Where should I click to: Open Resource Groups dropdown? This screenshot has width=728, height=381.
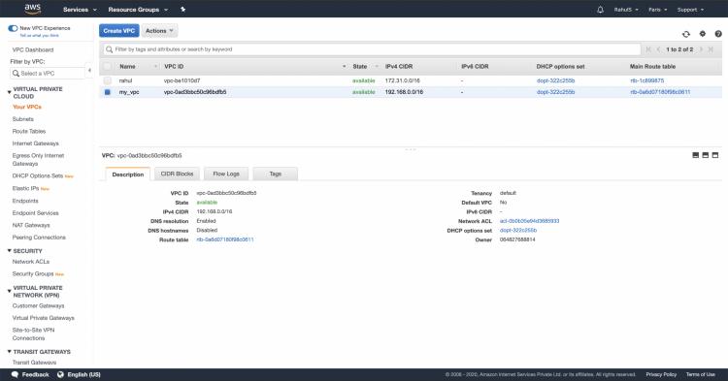point(138,10)
